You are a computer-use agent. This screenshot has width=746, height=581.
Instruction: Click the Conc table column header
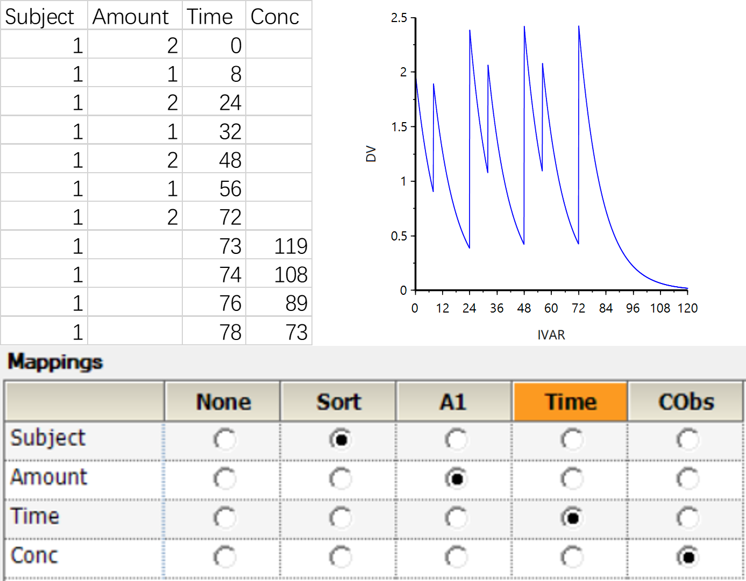click(x=279, y=16)
